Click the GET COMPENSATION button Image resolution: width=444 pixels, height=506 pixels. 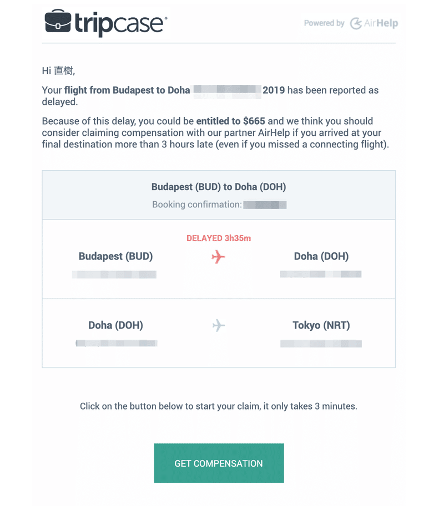[219, 463]
